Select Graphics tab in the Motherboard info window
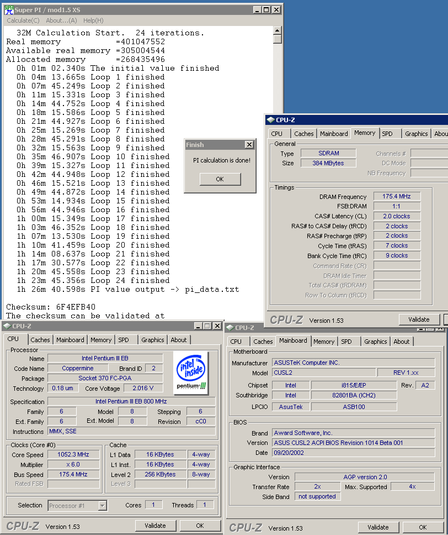 coord(375,342)
